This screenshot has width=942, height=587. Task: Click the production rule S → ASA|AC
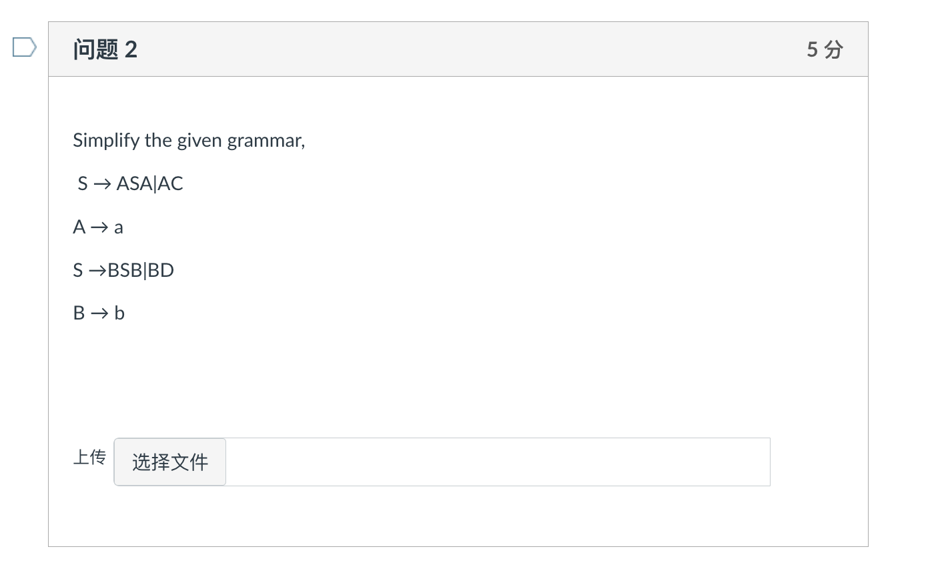pos(129,183)
